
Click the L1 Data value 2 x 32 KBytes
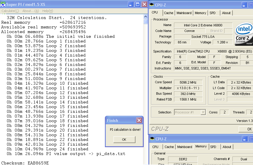click(240, 82)
